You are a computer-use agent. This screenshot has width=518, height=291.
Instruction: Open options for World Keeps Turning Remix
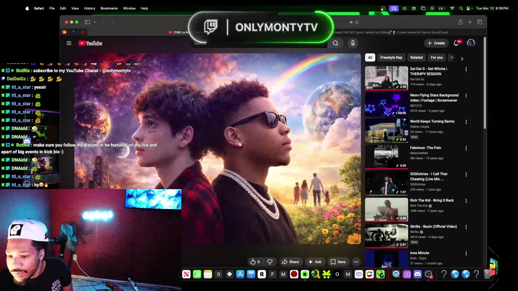[x=466, y=122]
